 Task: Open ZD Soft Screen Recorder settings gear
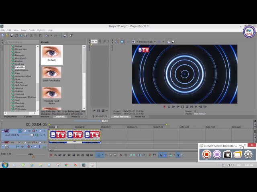pos(248,154)
